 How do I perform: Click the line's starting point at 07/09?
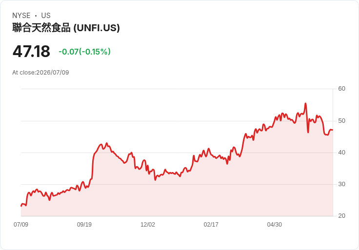[21, 206]
